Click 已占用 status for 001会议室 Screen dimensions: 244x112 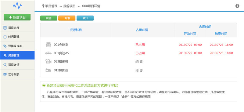pyautogui.click(x=140, y=45)
